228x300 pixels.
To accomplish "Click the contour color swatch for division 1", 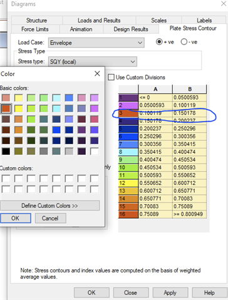I will coord(128,98).
